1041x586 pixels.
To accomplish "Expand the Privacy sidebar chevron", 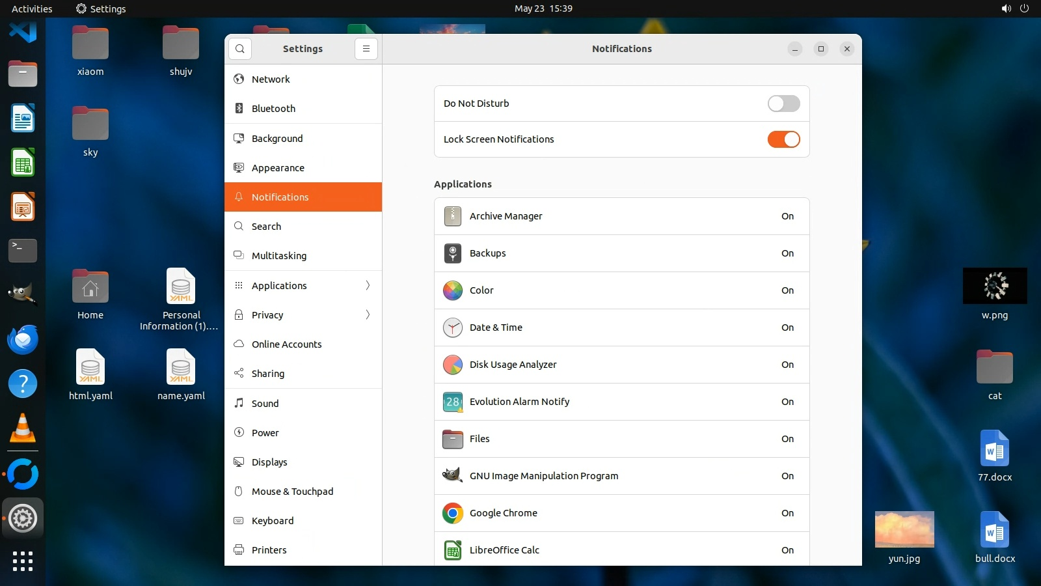I will coord(368,314).
